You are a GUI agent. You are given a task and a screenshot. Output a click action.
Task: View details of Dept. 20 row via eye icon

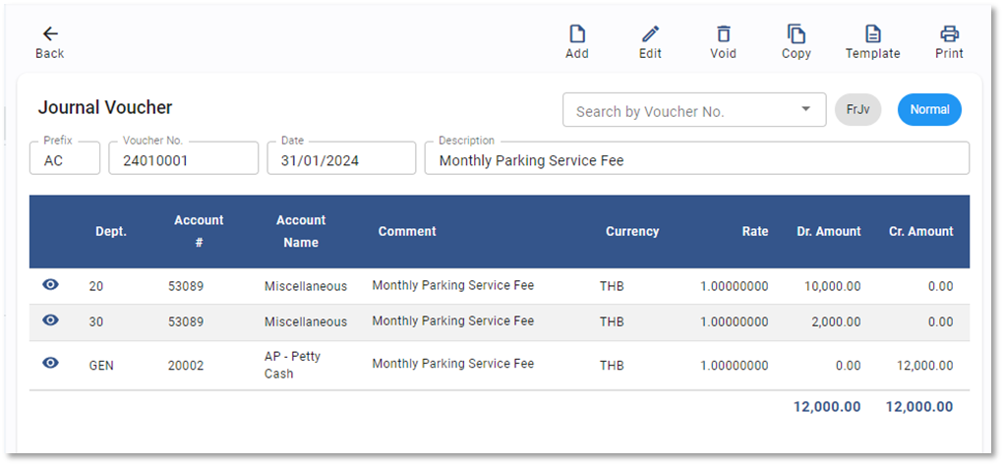click(x=51, y=285)
